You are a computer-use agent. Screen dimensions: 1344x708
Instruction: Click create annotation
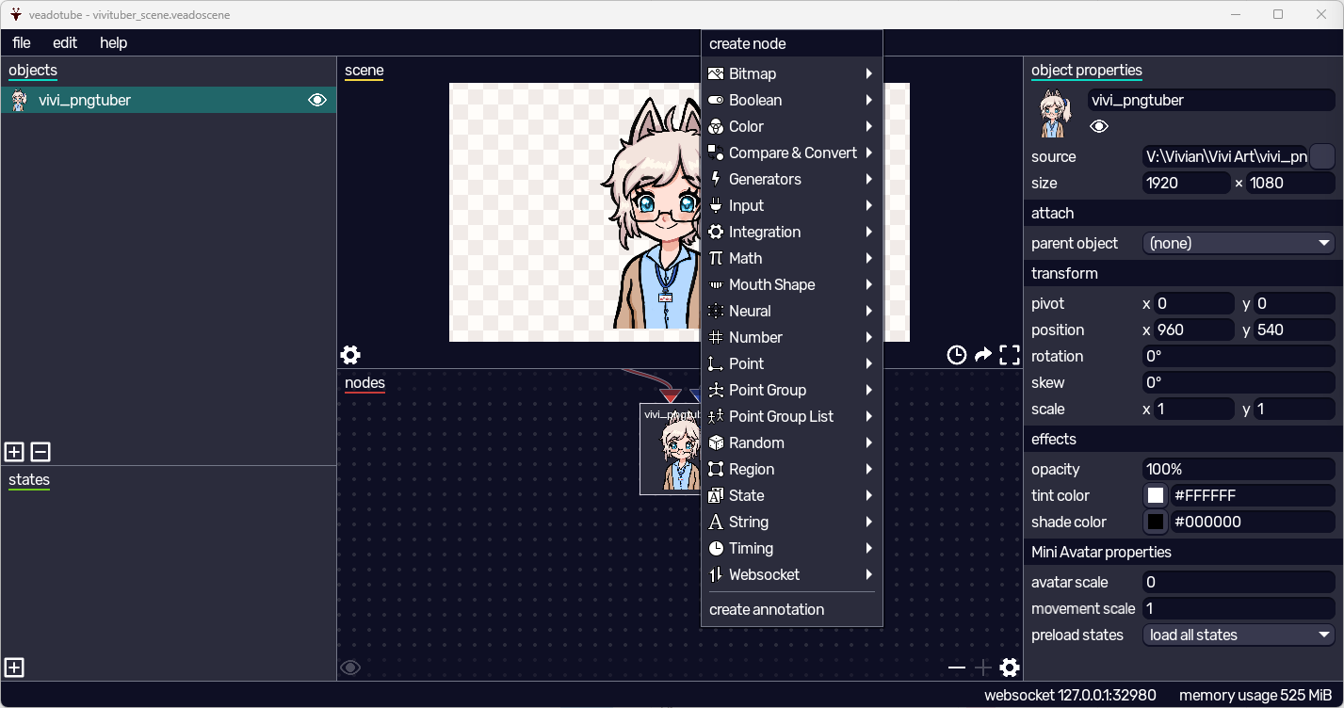767,609
